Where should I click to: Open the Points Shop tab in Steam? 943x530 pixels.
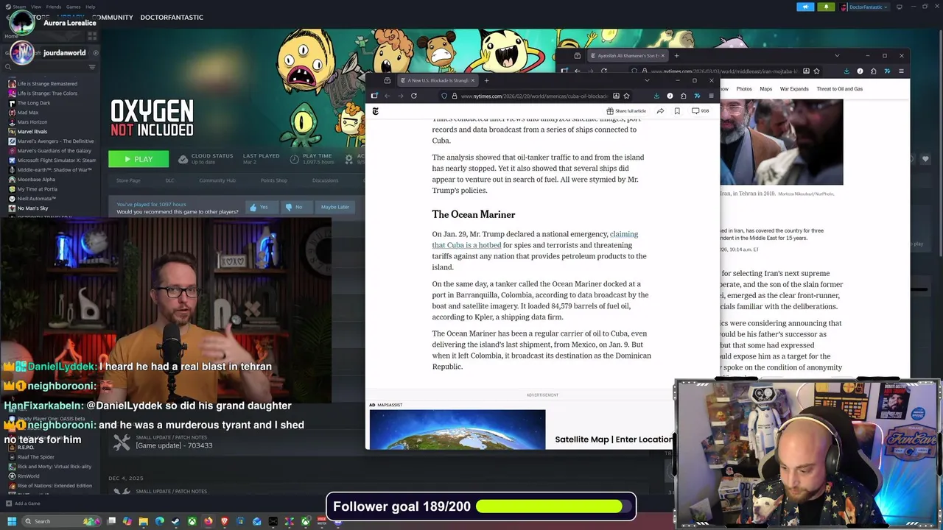pos(274,180)
